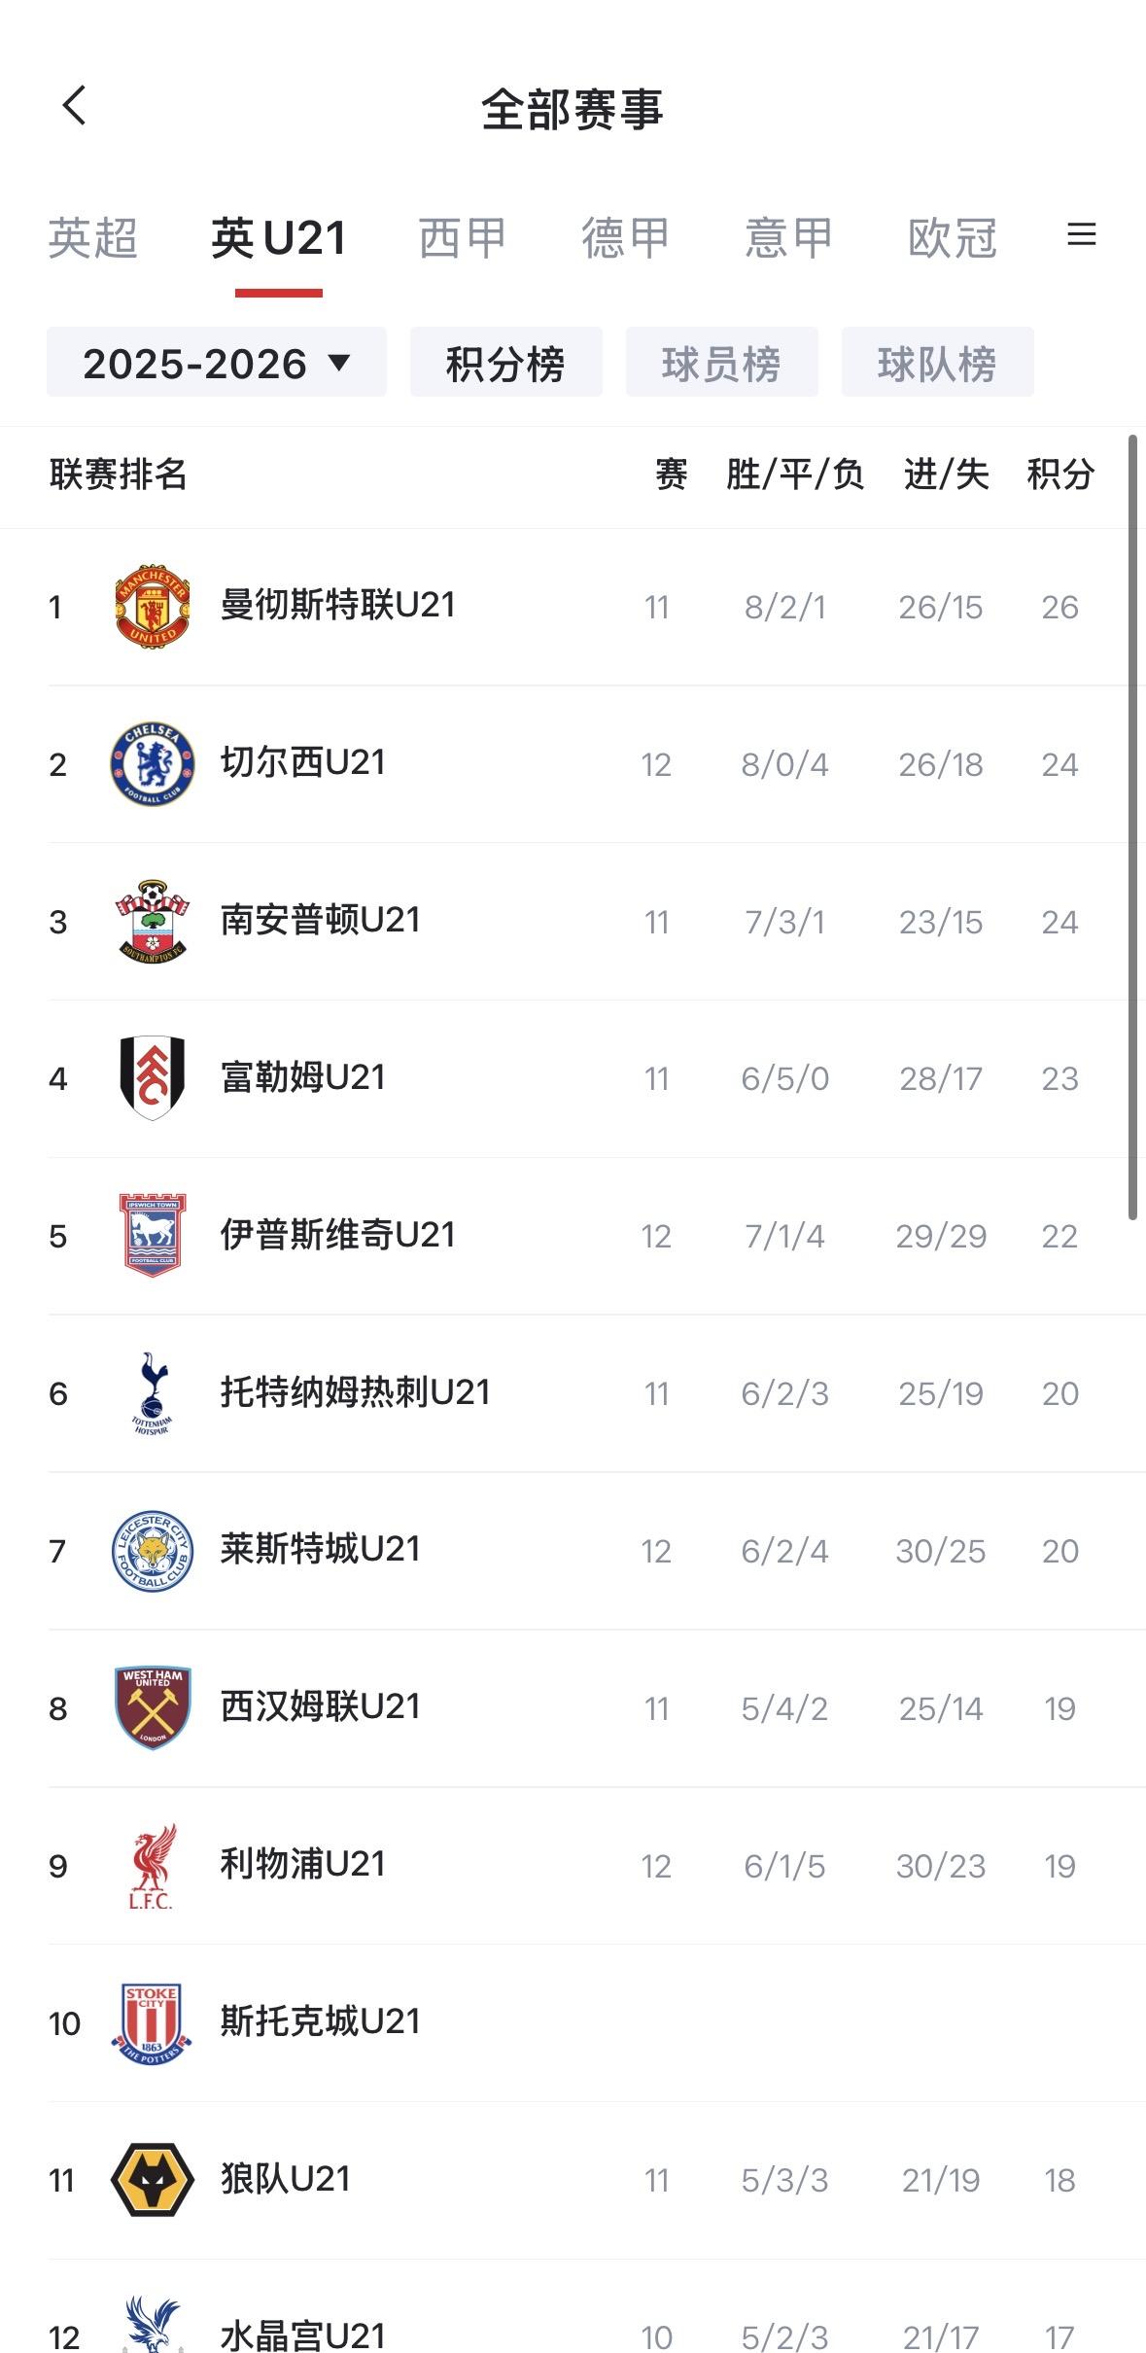
Task: Switch to the 西甲 tab
Action: click(x=463, y=238)
